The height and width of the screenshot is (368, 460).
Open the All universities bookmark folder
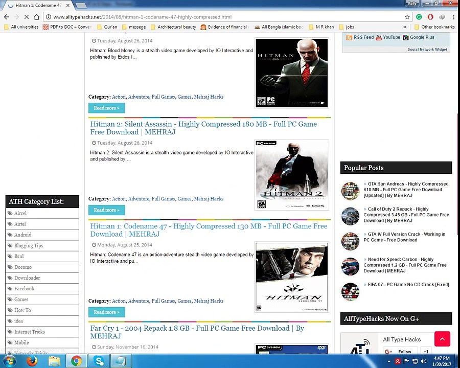21,27
